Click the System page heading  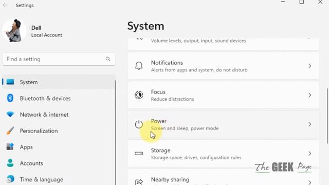(x=145, y=26)
